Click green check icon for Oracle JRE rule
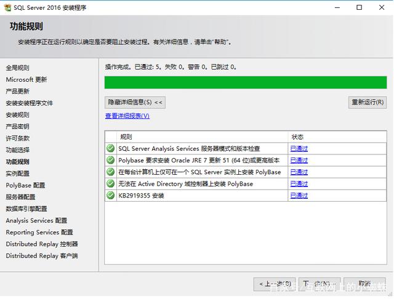Image resolution: width=394 pixels, height=299 pixels. (x=111, y=160)
